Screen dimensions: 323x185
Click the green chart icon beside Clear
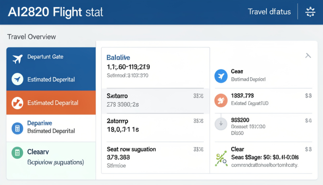tap(221, 158)
